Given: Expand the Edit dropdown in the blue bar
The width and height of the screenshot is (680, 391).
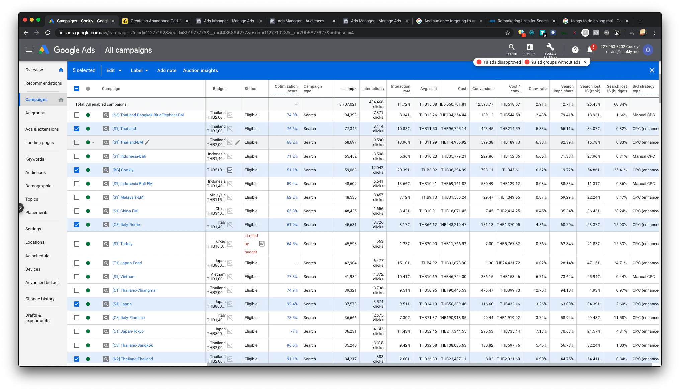Looking at the screenshot, I should coord(114,70).
